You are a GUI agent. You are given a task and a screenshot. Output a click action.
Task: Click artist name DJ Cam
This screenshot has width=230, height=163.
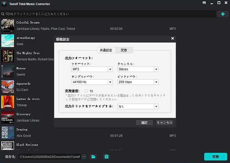22,90
